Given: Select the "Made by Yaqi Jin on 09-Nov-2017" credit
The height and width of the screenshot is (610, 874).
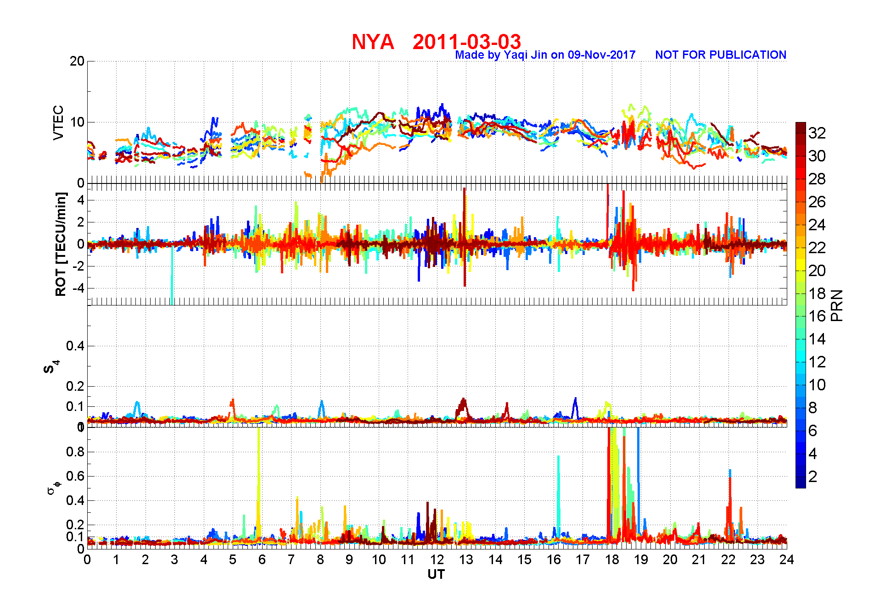Looking at the screenshot, I should tap(545, 55).
